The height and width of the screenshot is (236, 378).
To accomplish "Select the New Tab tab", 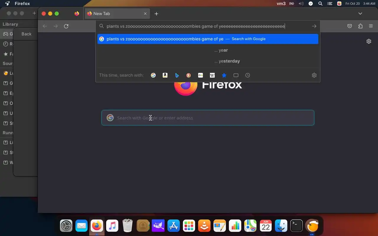I will [117, 14].
